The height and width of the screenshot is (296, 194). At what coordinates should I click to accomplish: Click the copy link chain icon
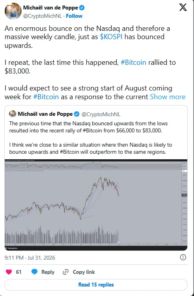tap(65, 272)
